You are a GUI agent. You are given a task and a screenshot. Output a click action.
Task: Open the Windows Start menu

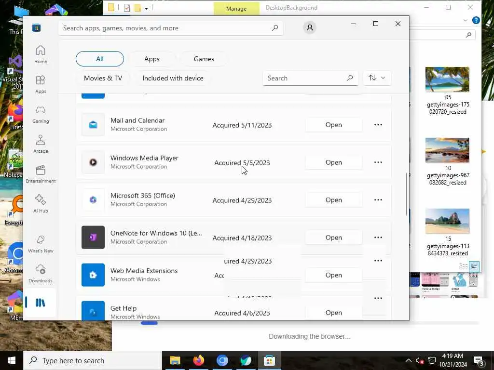pyautogui.click(x=12, y=360)
